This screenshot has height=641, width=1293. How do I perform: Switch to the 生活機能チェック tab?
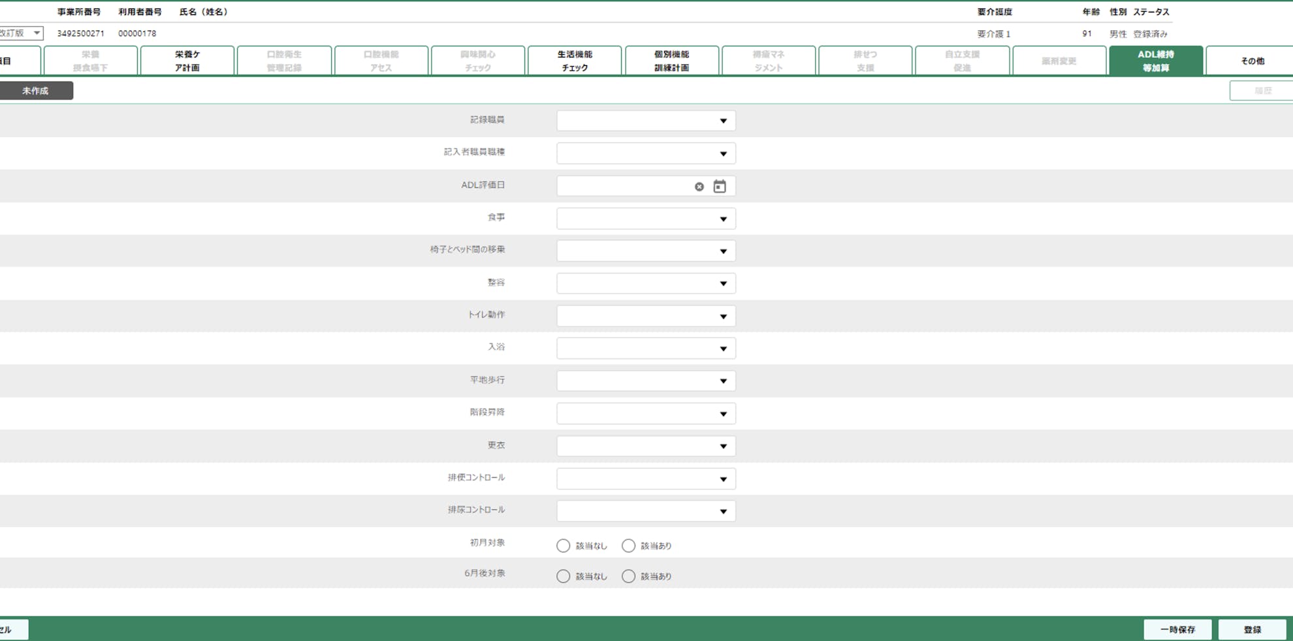coord(575,61)
